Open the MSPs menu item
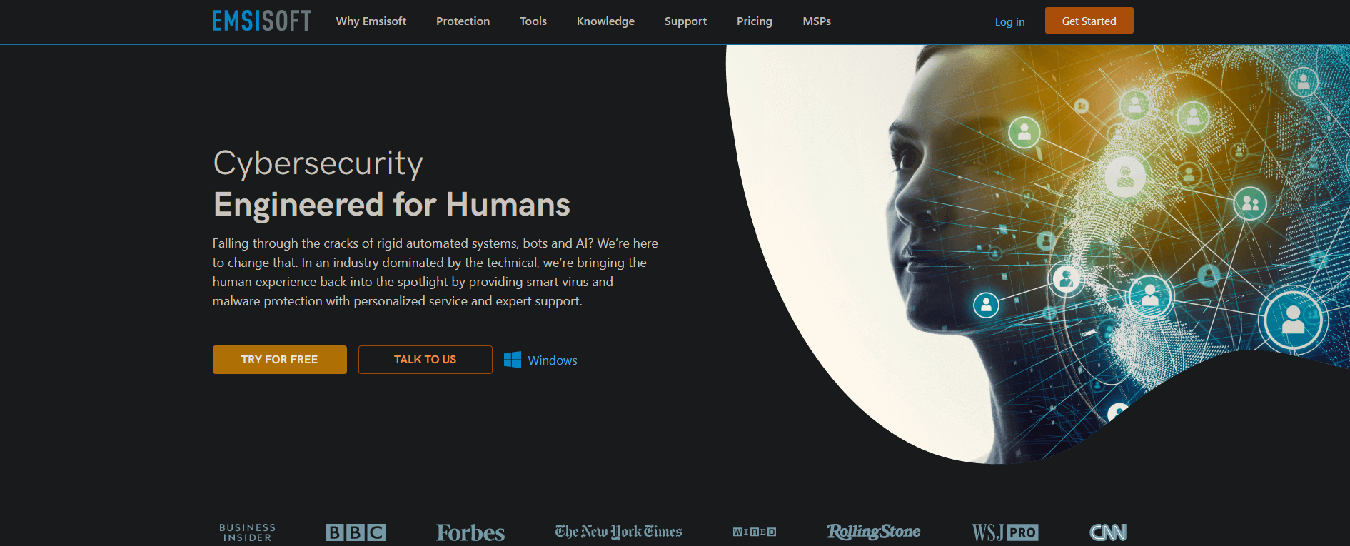Screen dimensions: 1350x546 [817, 21]
